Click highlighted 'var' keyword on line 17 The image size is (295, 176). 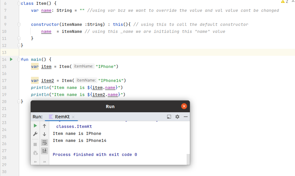(x=35, y=80)
